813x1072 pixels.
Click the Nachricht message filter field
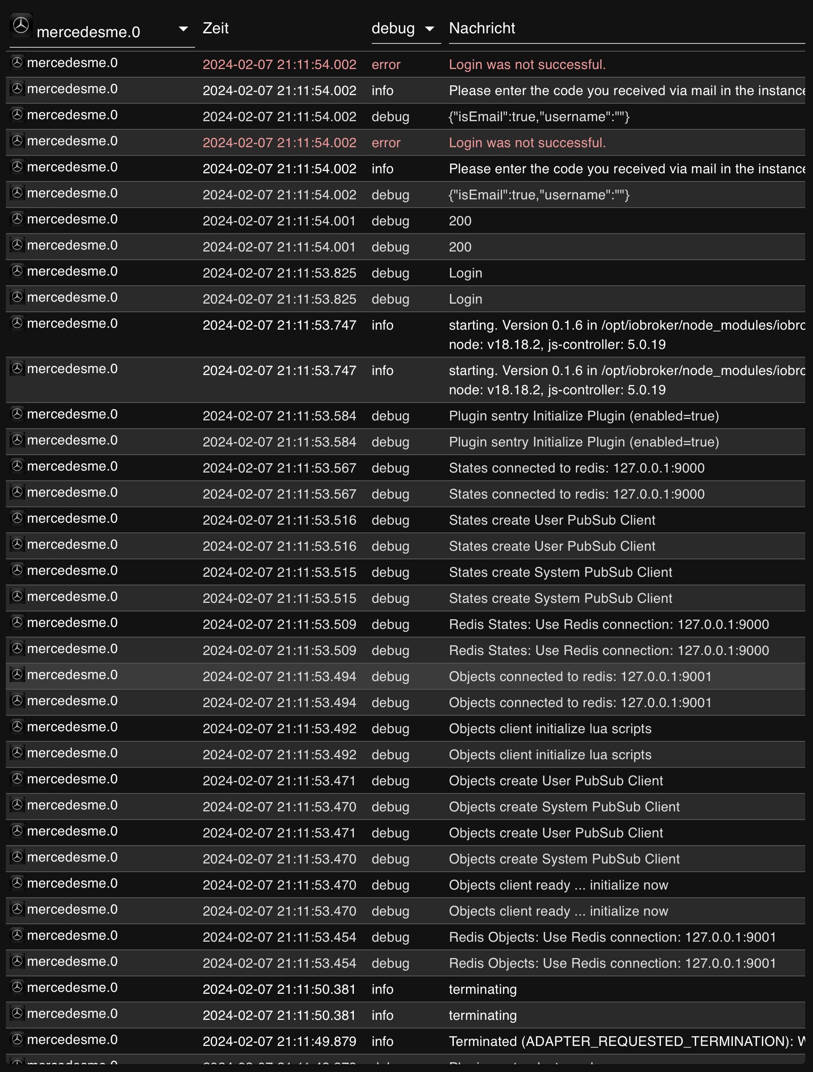(x=626, y=29)
